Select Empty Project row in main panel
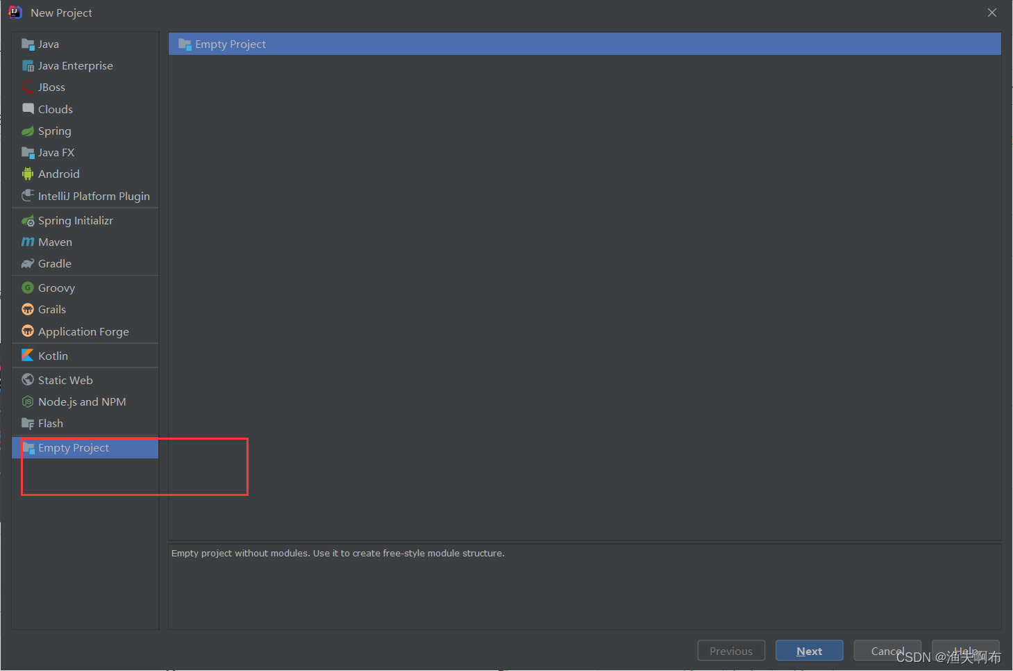 point(585,44)
